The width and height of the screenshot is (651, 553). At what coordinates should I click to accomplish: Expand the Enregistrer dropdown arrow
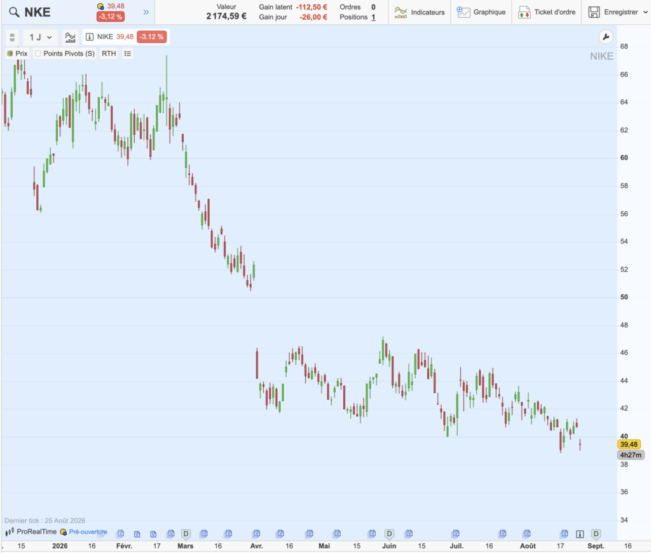[x=645, y=13]
